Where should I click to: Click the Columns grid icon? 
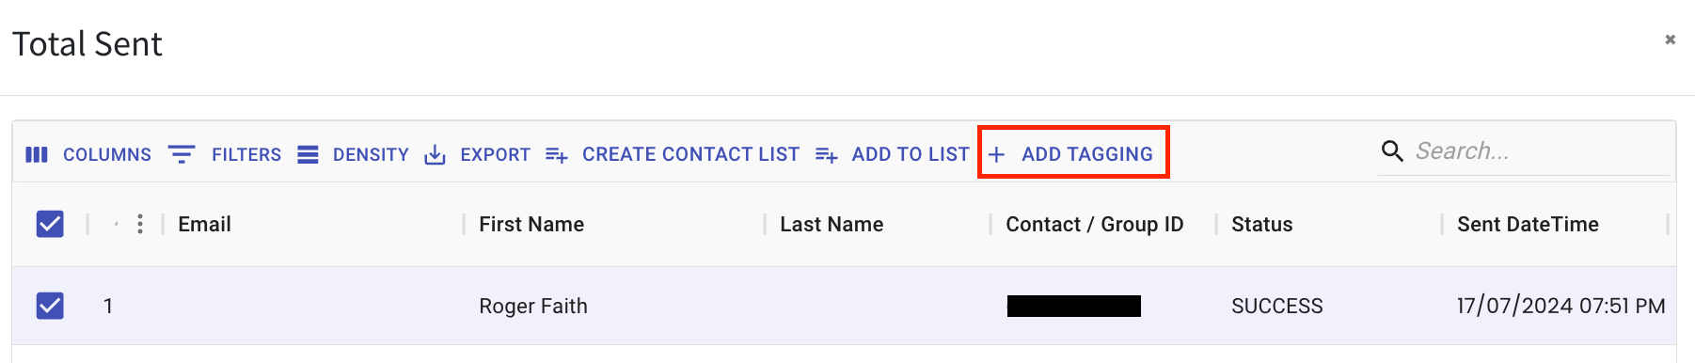[x=37, y=154]
